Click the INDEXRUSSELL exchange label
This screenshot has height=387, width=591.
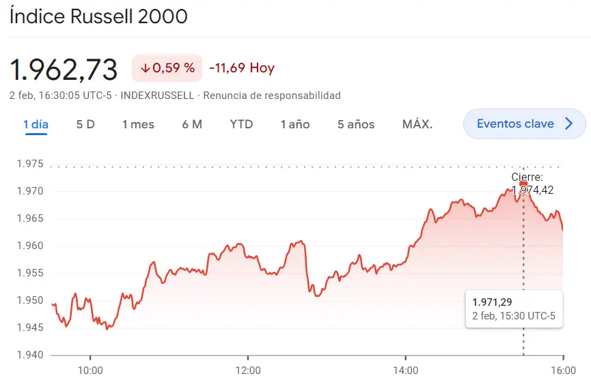[157, 96]
